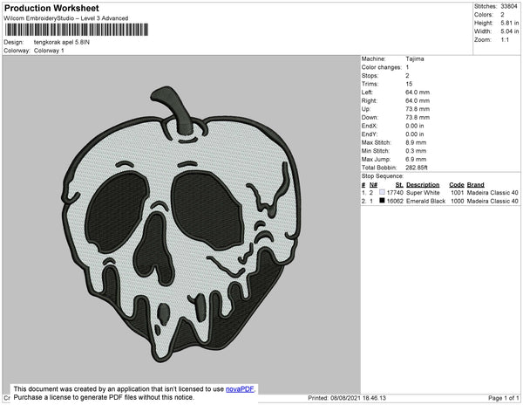Click the stitch count 17740 in row 1
Viewport: 523px width, 405px height.
pyautogui.click(x=395, y=193)
